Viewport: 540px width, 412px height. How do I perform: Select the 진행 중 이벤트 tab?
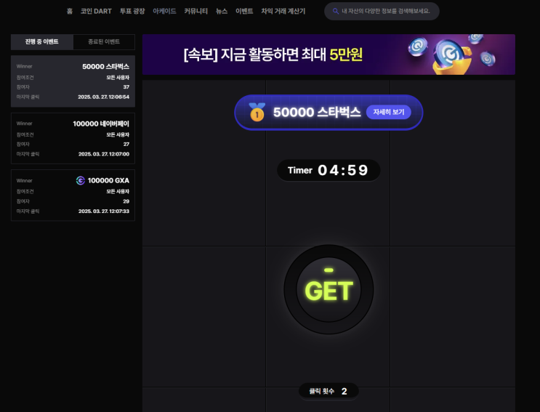coord(42,41)
